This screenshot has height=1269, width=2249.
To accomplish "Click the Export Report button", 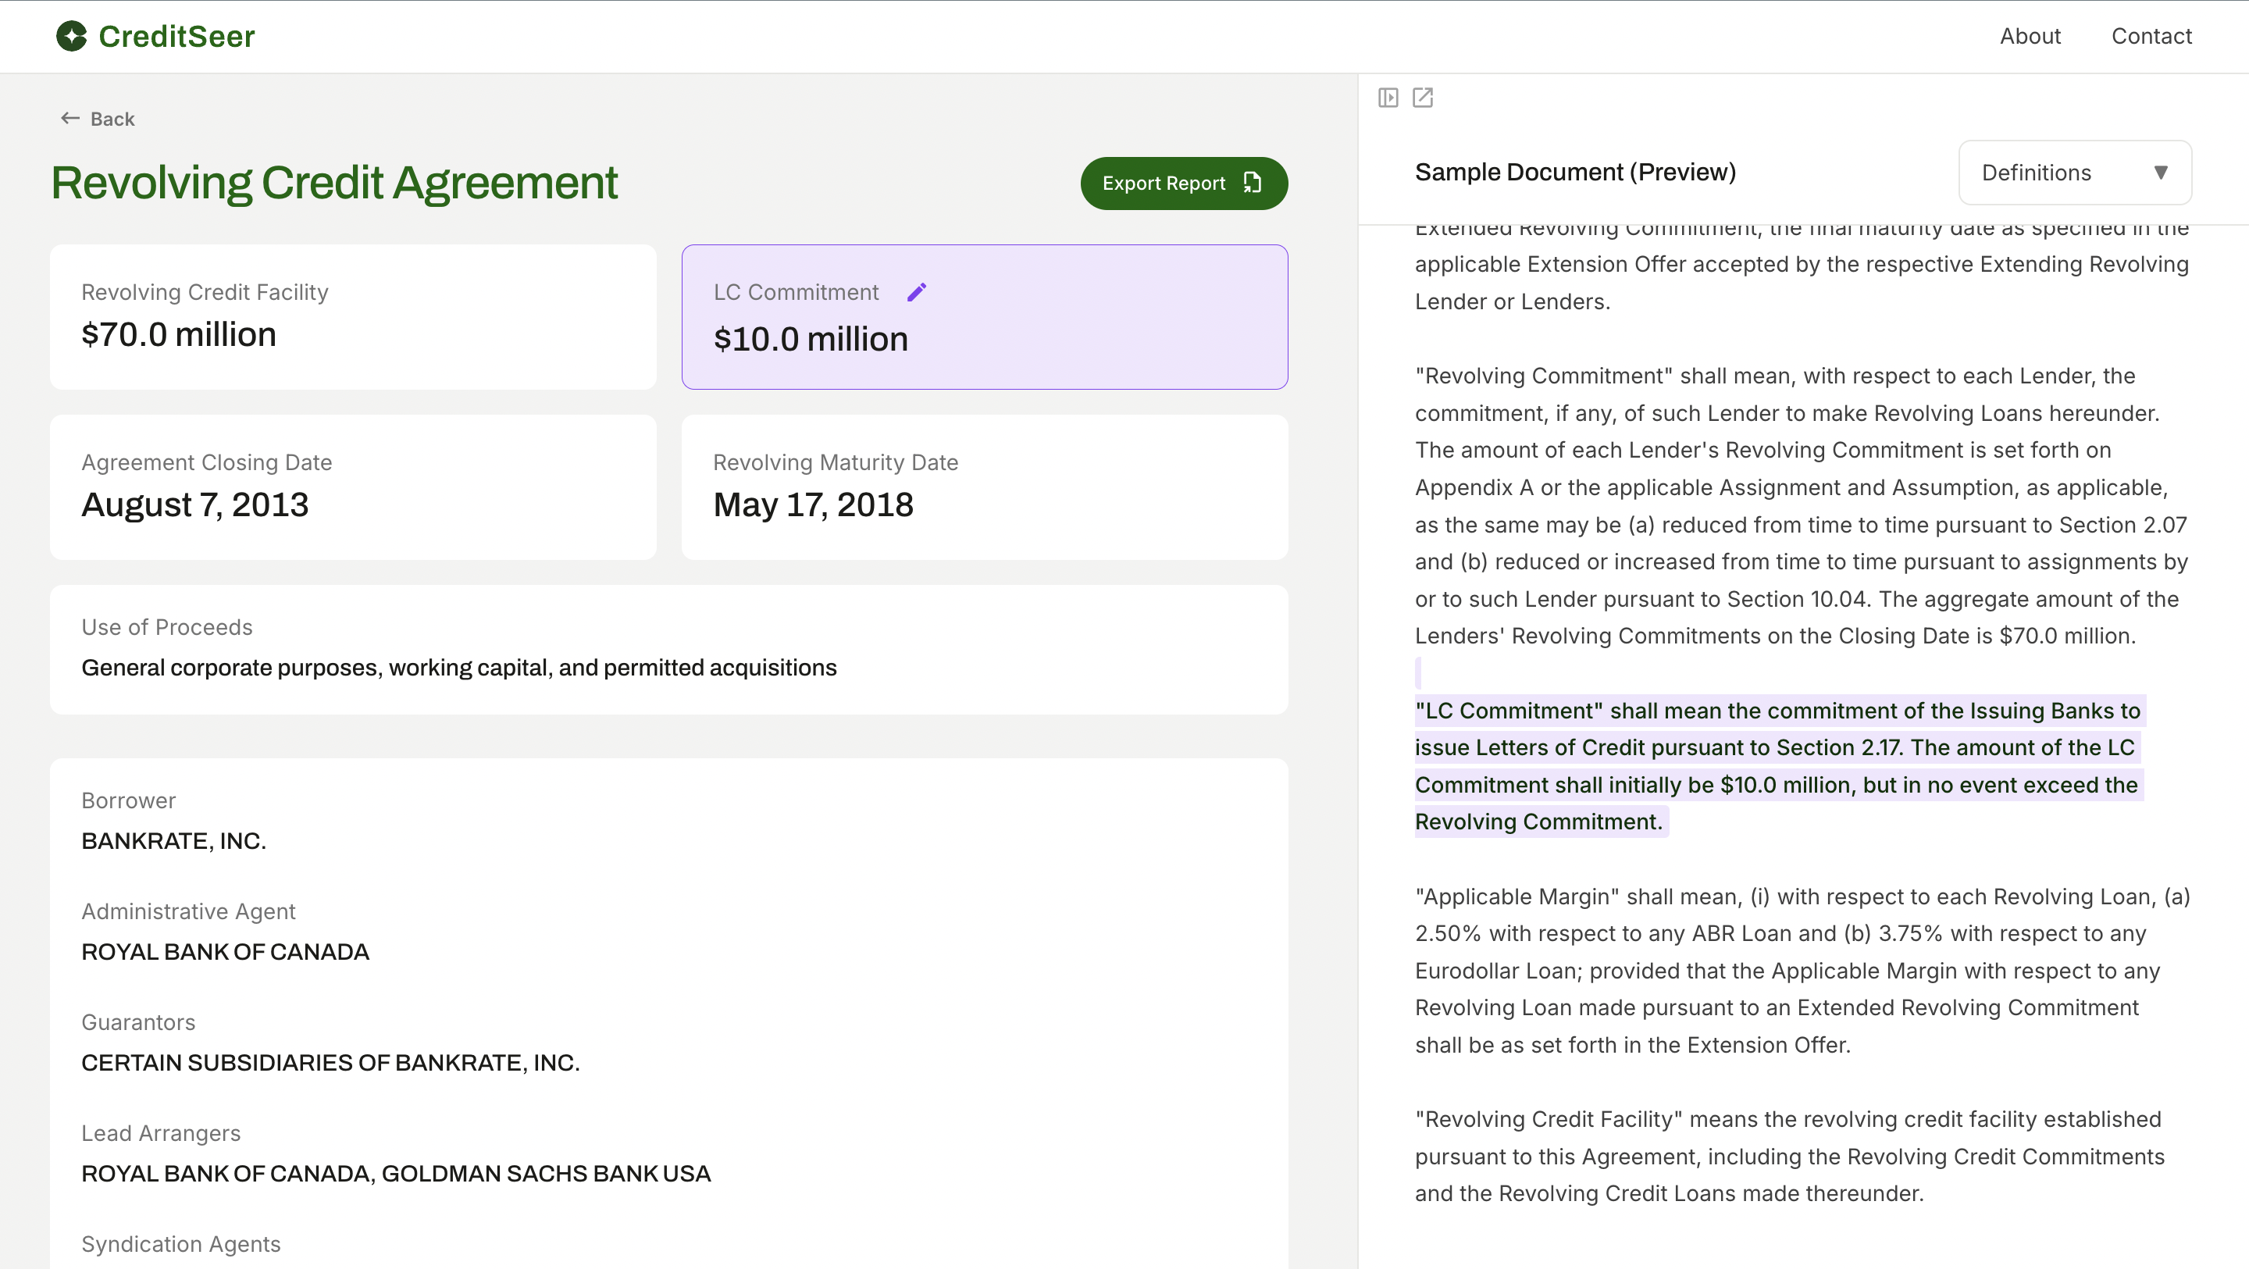I will click(1164, 184).
